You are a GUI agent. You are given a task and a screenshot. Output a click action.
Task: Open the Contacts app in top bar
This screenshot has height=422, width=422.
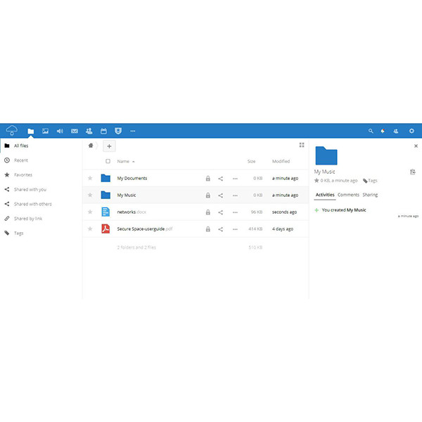89,131
